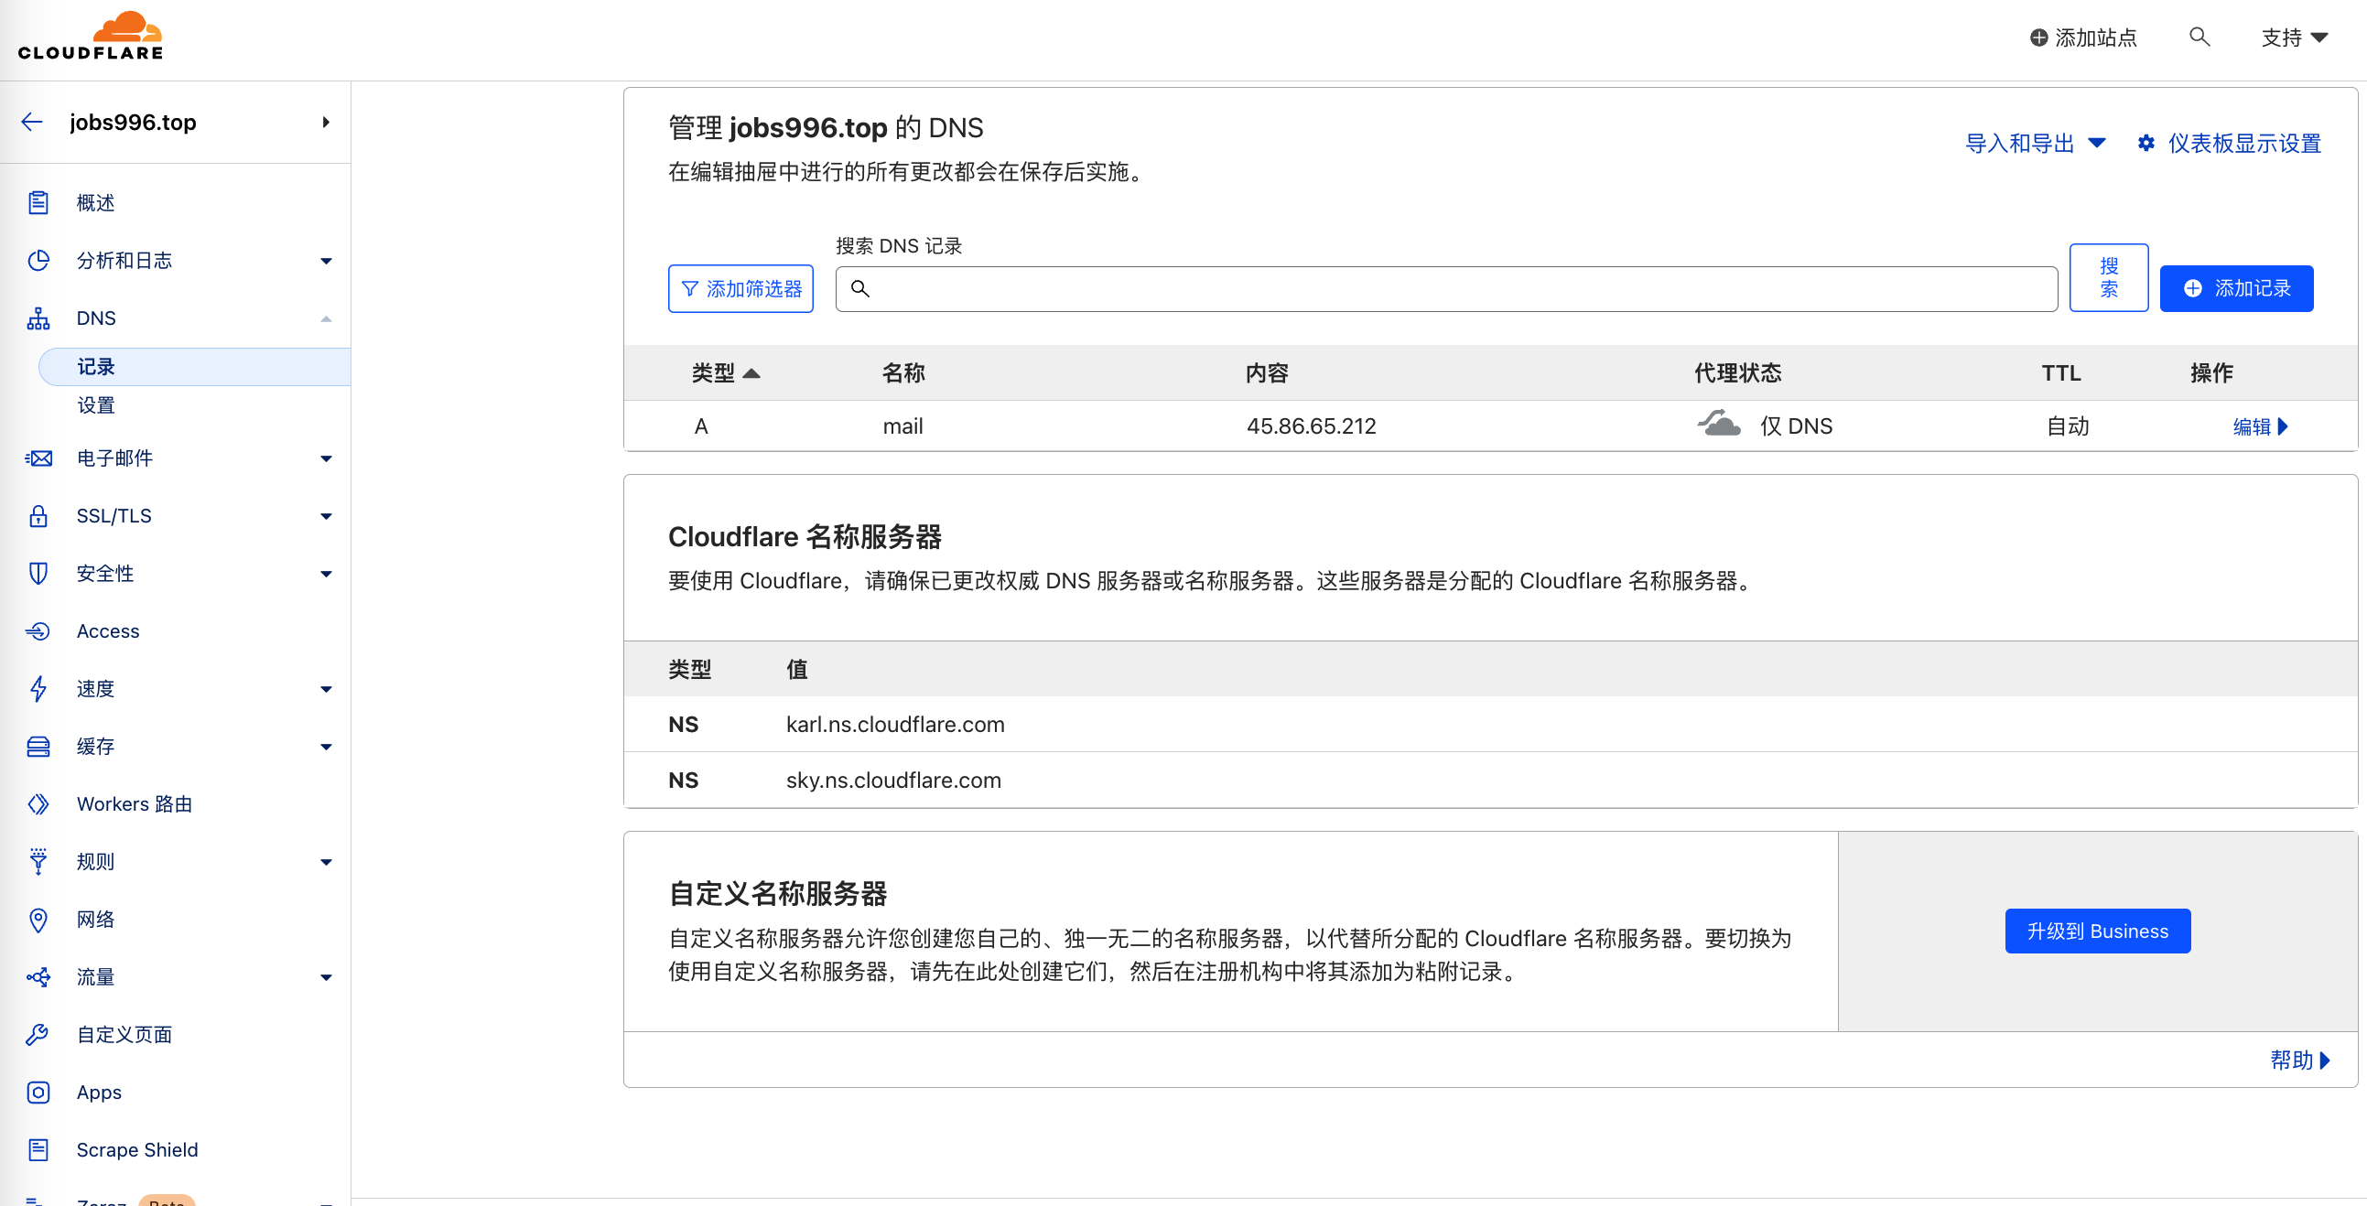Click the 安全性 shield icon

pos(38,574)
